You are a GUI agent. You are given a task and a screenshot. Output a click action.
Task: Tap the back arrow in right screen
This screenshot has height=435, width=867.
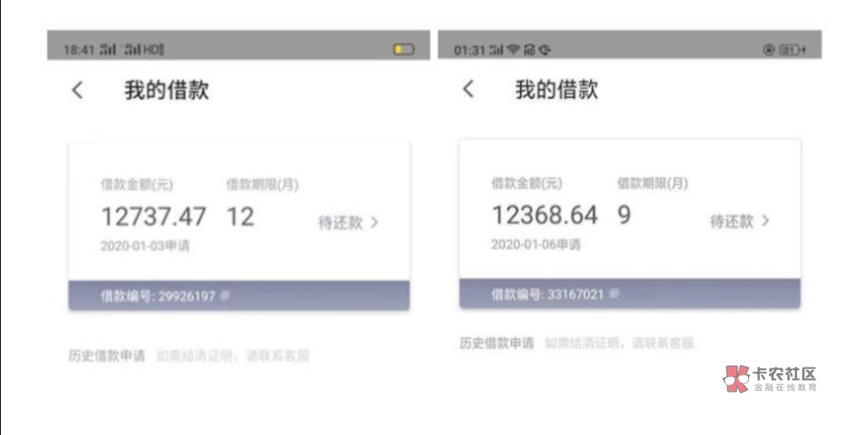click(x=468, y=89)
